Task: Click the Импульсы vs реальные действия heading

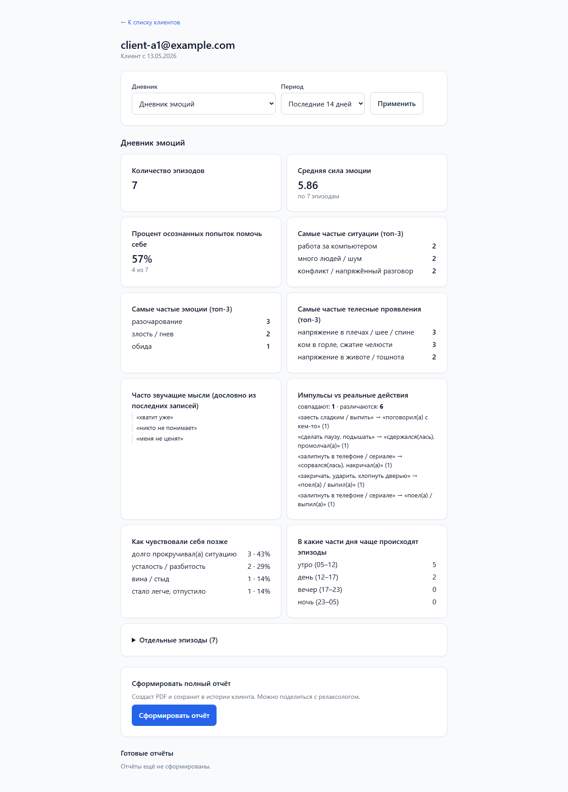Action: click(353, 395)
